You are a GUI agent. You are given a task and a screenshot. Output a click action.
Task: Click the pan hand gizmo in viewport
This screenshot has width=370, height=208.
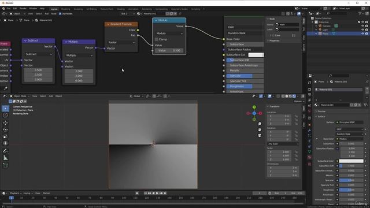[x=260, y=129]
